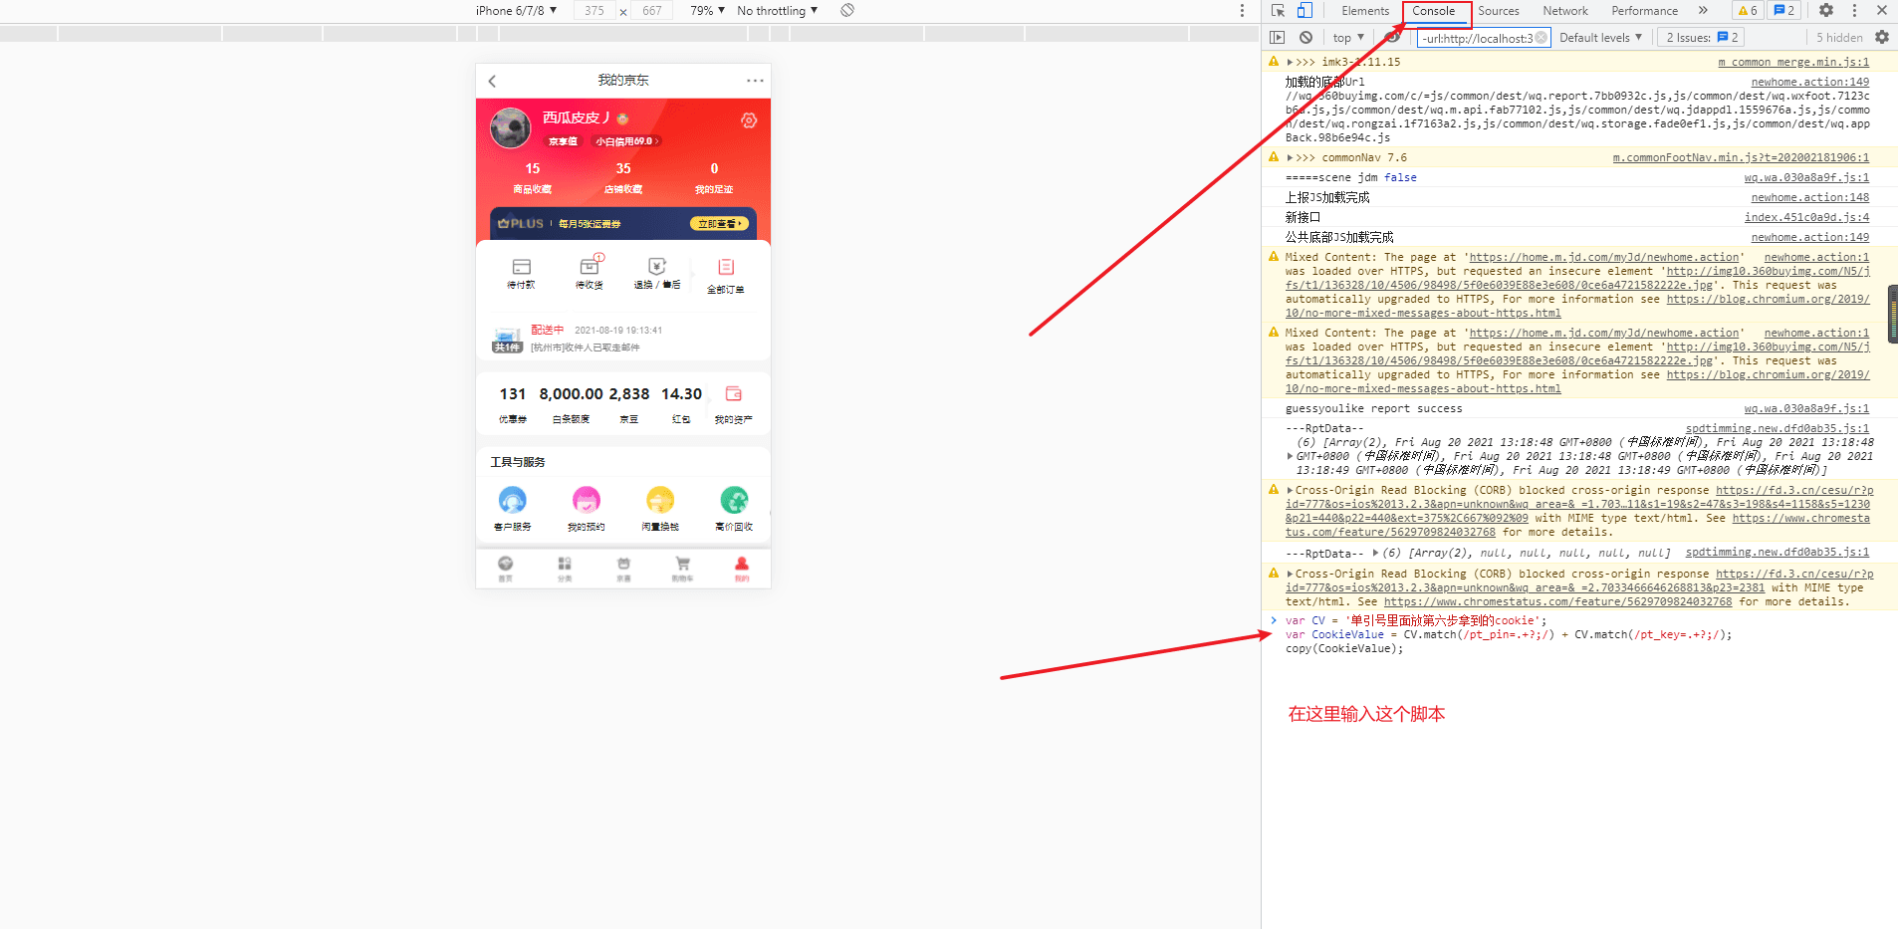Click the console filter input field
This screenshot has width=1898, height=929.
click(1477, 39)
